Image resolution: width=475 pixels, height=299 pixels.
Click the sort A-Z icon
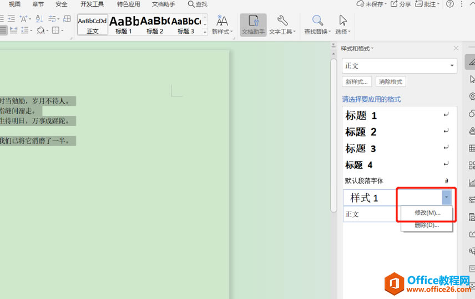(x=39, y=19)
